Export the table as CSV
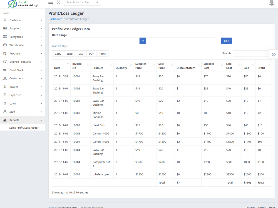This screenshot has width=278, height=208. point(81,54)
